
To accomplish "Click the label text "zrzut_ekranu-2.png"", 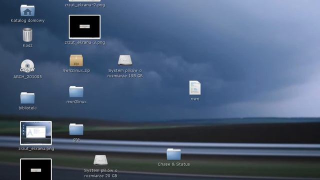I will (x=84, y=5).
